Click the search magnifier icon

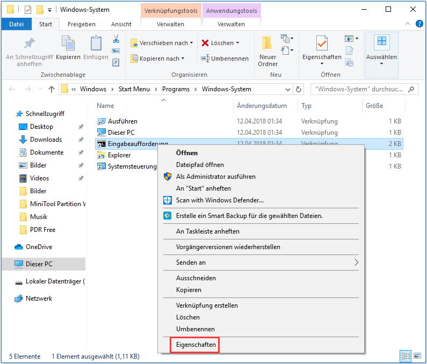click(411, 89)
